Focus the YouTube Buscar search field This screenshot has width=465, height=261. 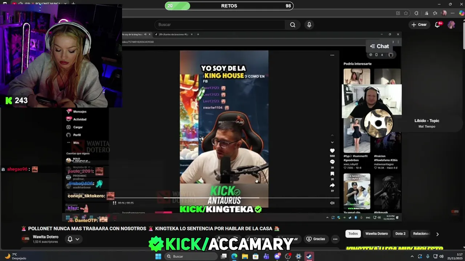(220, 25)
